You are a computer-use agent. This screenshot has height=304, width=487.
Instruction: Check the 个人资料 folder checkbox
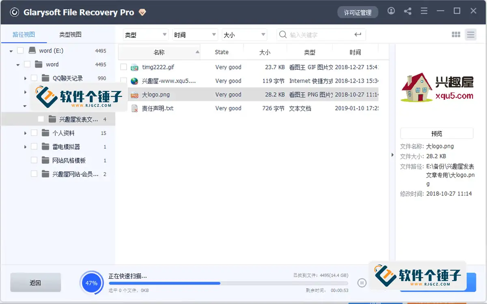[34, 133]
